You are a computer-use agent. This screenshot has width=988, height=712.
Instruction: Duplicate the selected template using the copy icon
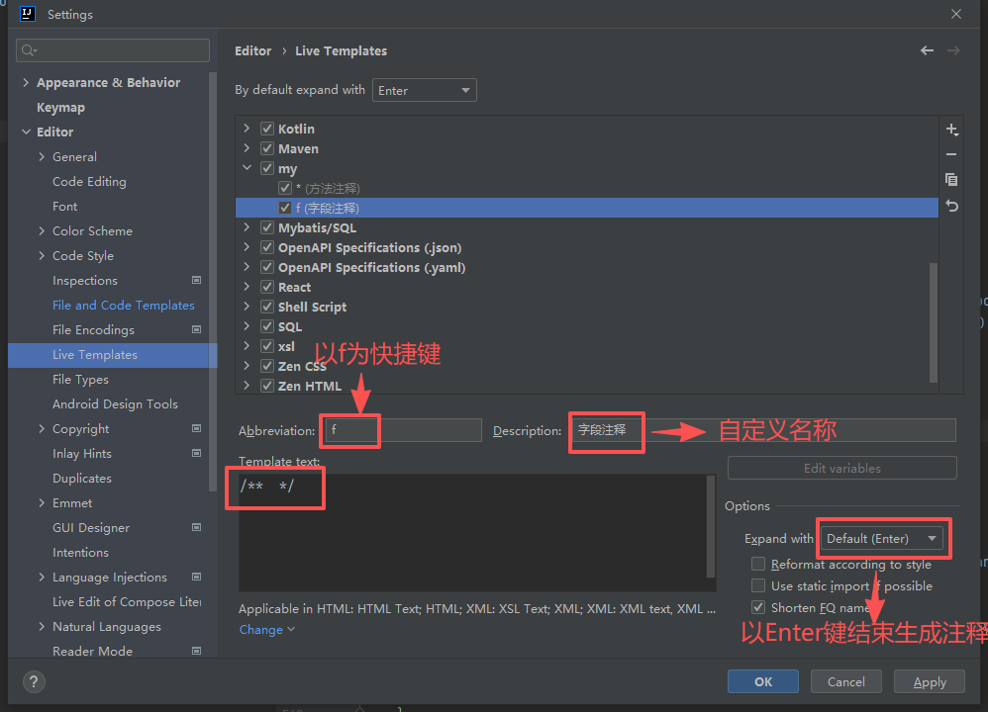point(951,179)
